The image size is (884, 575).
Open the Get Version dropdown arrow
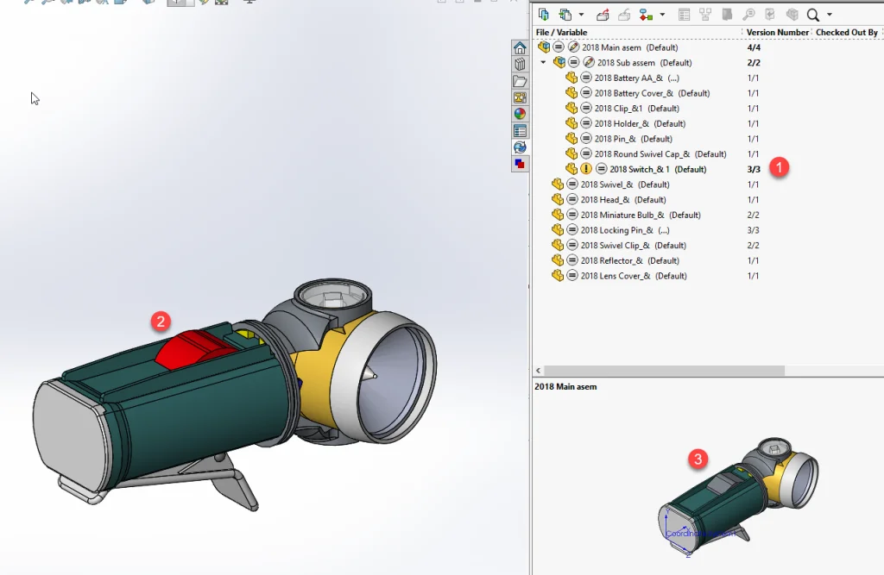tap(581, 15)
